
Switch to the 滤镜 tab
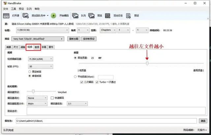click(23, 47)
